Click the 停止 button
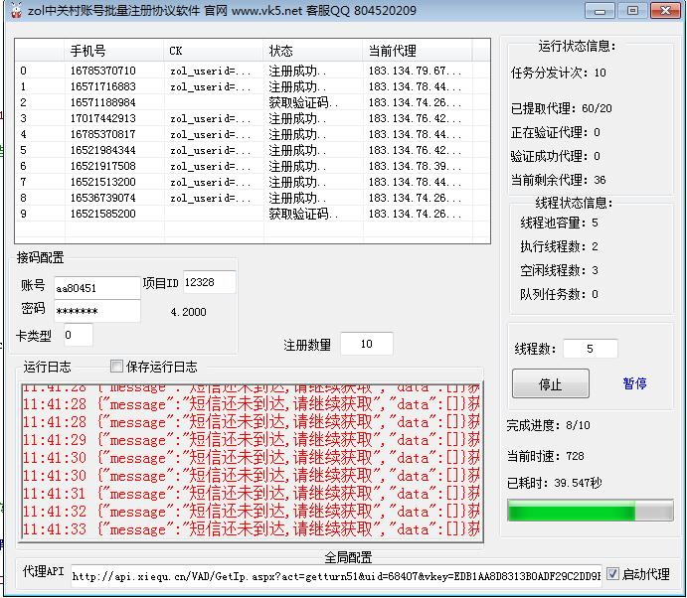 tap(551, 383)
